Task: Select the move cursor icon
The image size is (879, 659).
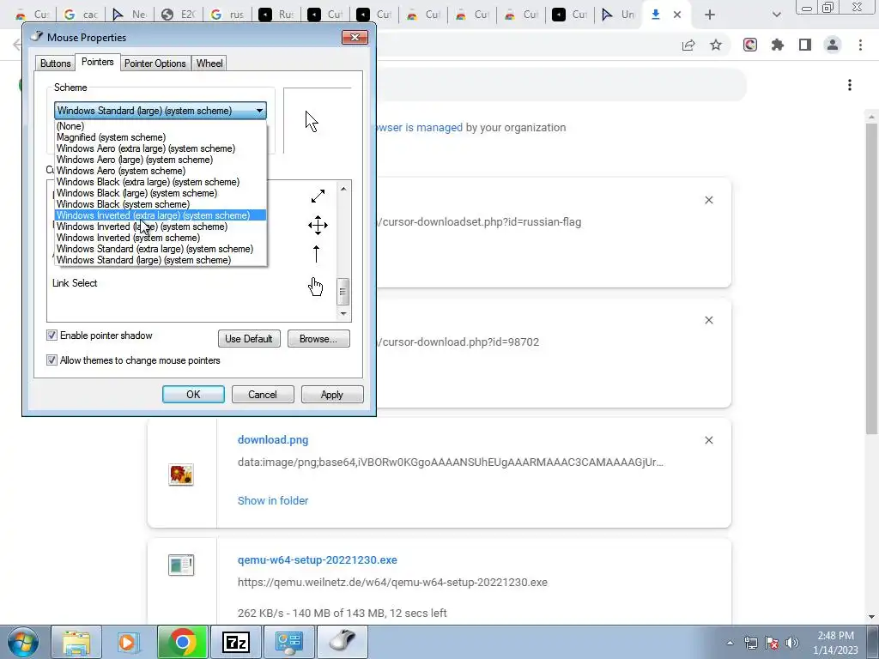Action: [318, 226]
